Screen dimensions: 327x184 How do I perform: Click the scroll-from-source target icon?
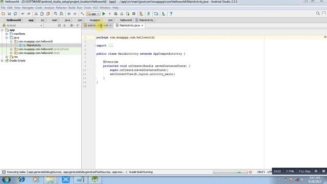pos(59,26)
